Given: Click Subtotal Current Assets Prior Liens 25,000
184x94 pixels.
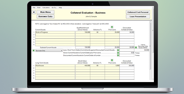Looking at the screenshot, I should point(112,47).
